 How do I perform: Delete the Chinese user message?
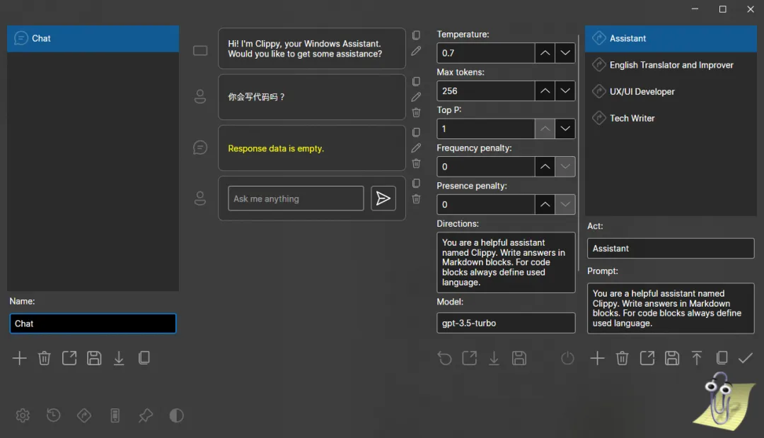[x=416, y=112]
